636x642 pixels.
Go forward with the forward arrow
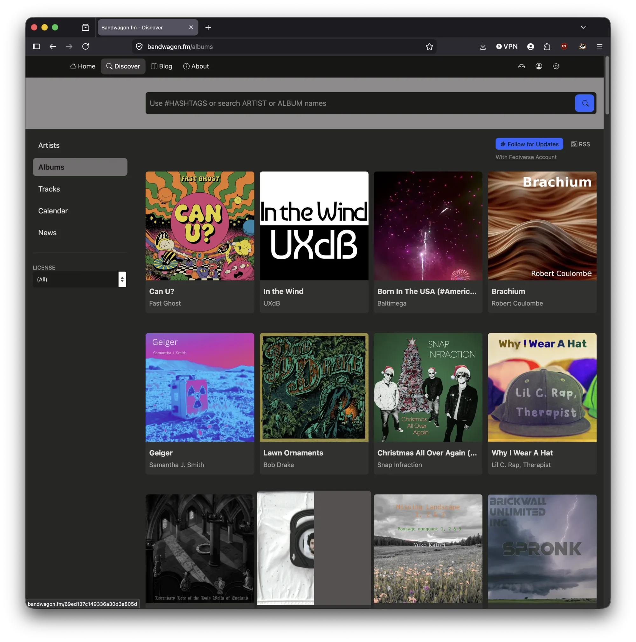69,46
